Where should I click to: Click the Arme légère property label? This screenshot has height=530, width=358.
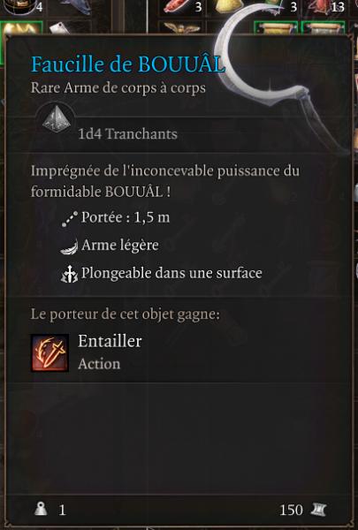[x=120, y=246]
